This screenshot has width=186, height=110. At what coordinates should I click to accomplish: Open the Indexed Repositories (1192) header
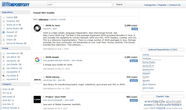point(163,49)
